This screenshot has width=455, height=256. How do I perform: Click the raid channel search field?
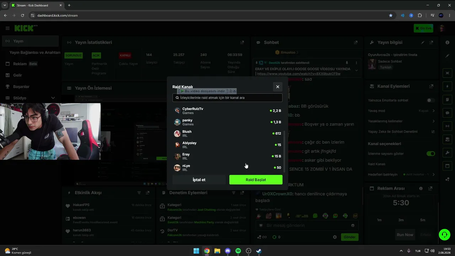click(227, 97)
